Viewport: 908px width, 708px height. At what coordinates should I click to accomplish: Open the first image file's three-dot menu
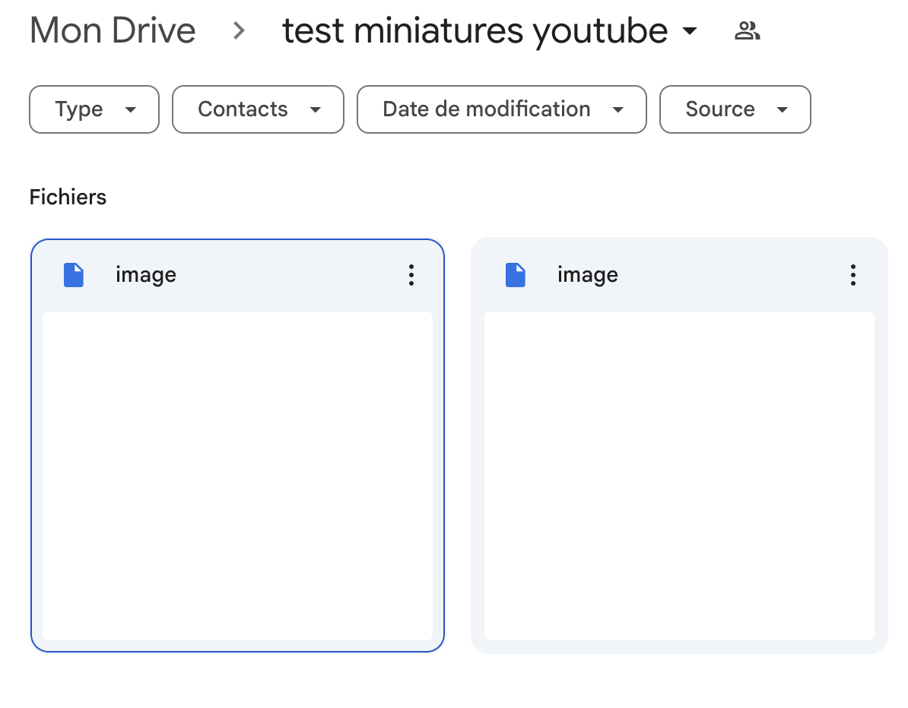tap(411, 275)
